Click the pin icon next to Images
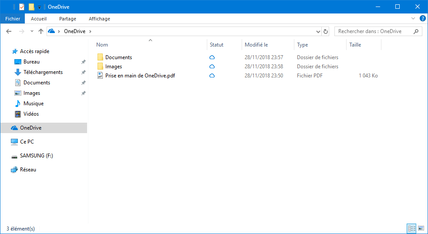The height and width of the screenshot is (234, 428). point(83,93)
